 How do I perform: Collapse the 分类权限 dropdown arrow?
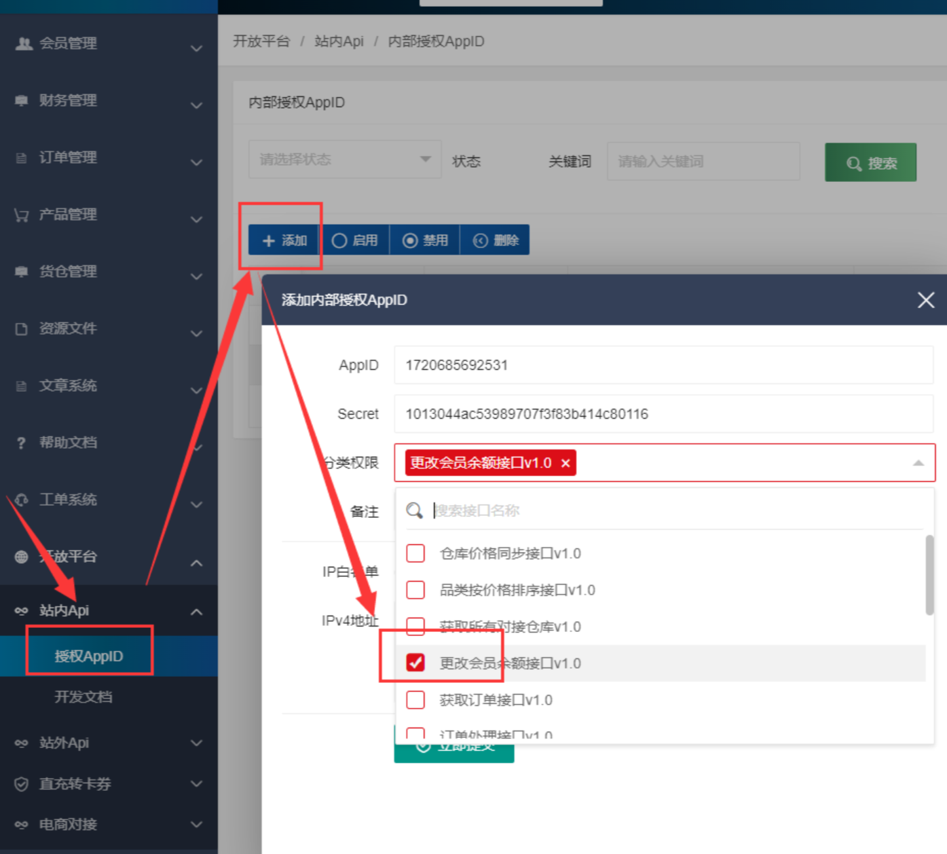(918, 463)
